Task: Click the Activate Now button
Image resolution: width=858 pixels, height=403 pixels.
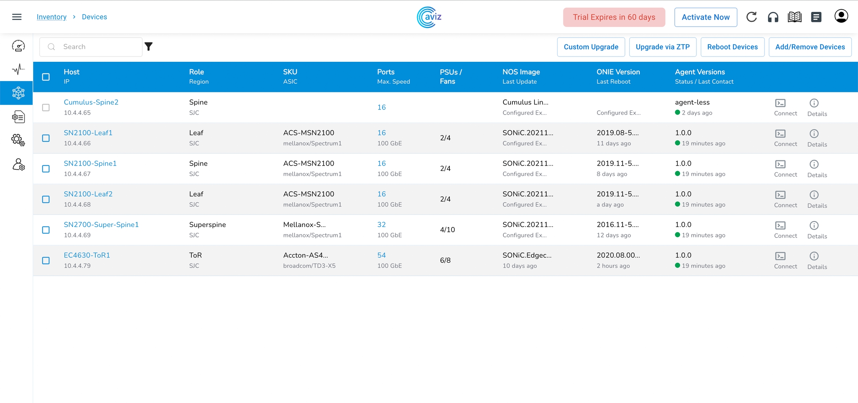Action: [705, 17]
